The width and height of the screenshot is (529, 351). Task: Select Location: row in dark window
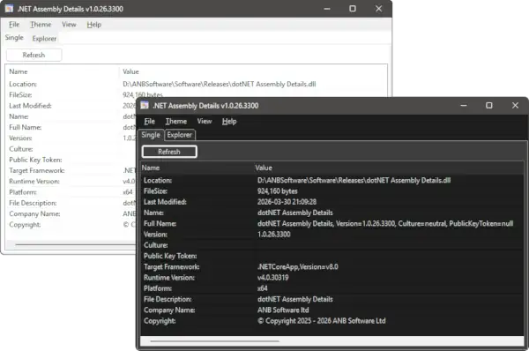pyautogui.click(x=332, y=180)
